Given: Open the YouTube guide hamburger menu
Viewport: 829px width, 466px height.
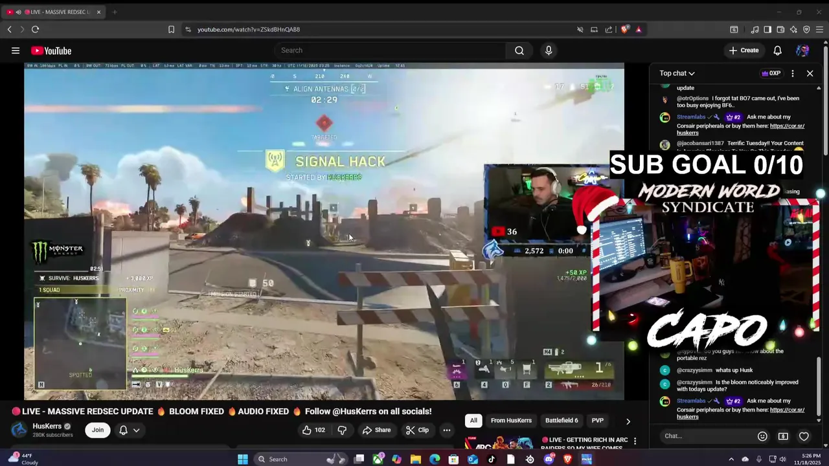Looking at the screenshot, I should [15, 50].
